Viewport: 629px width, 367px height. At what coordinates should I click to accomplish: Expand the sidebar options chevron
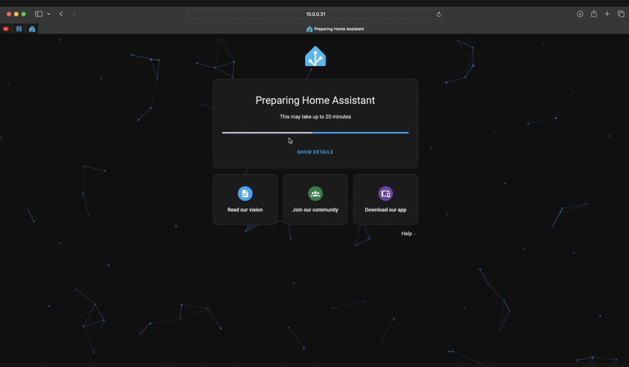[49, 14]
